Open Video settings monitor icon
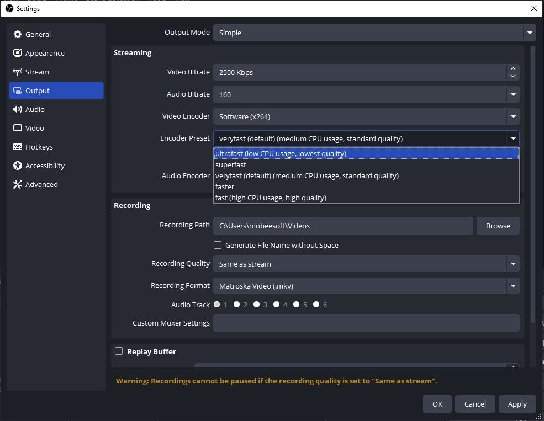 click(18, 128)
